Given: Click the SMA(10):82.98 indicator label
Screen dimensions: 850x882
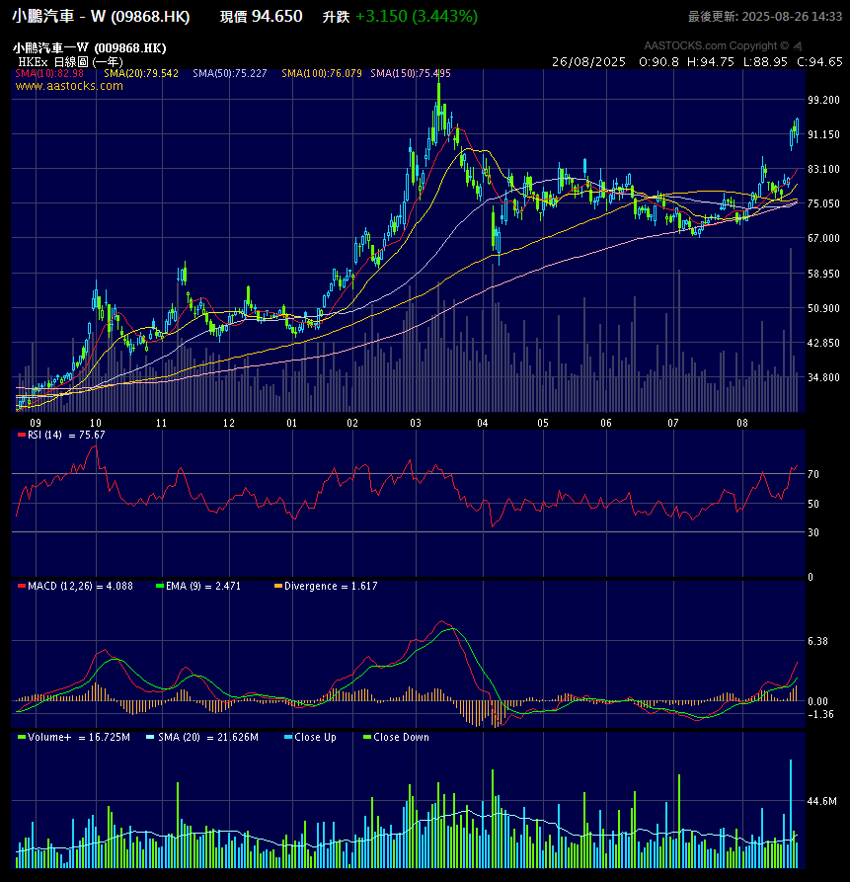Looking at the screenshot, I should [49, 73].
